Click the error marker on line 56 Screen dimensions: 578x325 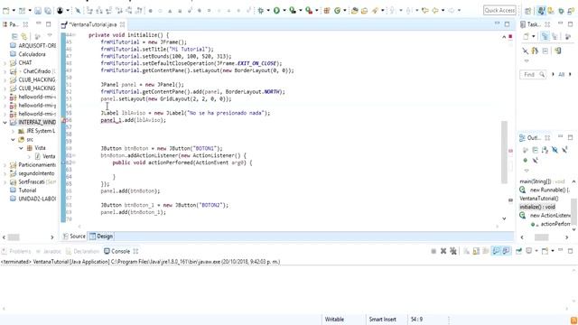pos(63,120)
